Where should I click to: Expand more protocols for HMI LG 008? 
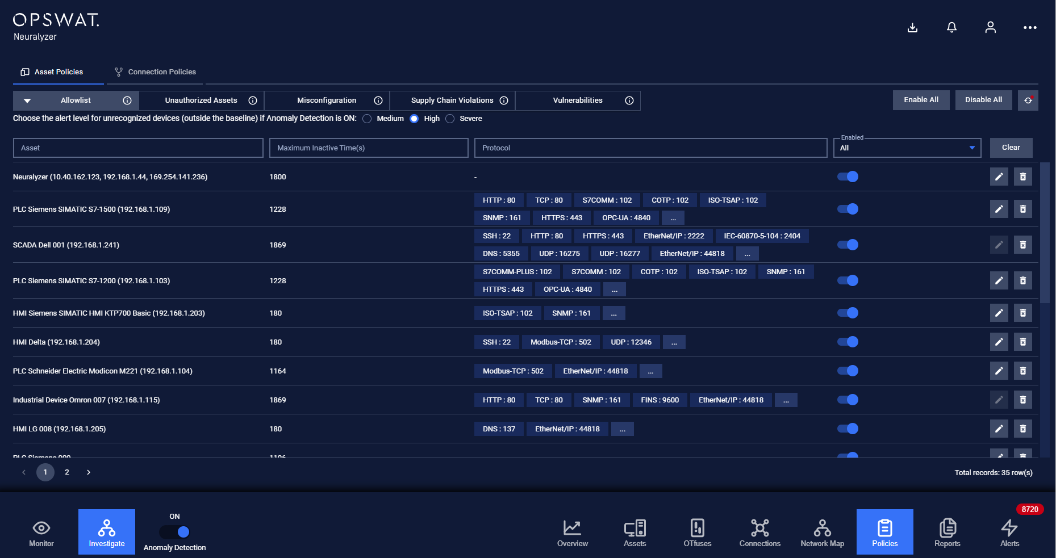[x=623, y=429]
